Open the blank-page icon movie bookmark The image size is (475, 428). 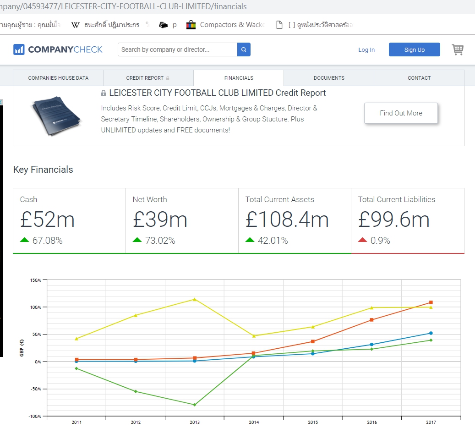279,25
